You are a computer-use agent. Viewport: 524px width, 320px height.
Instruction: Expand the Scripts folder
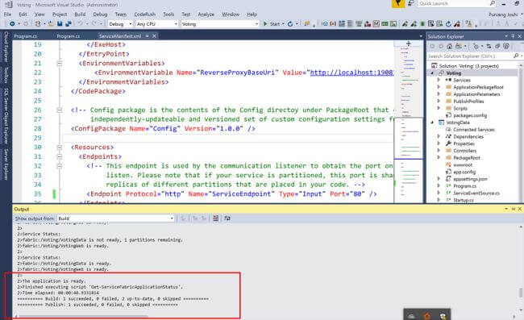click(x=439, y=108)
